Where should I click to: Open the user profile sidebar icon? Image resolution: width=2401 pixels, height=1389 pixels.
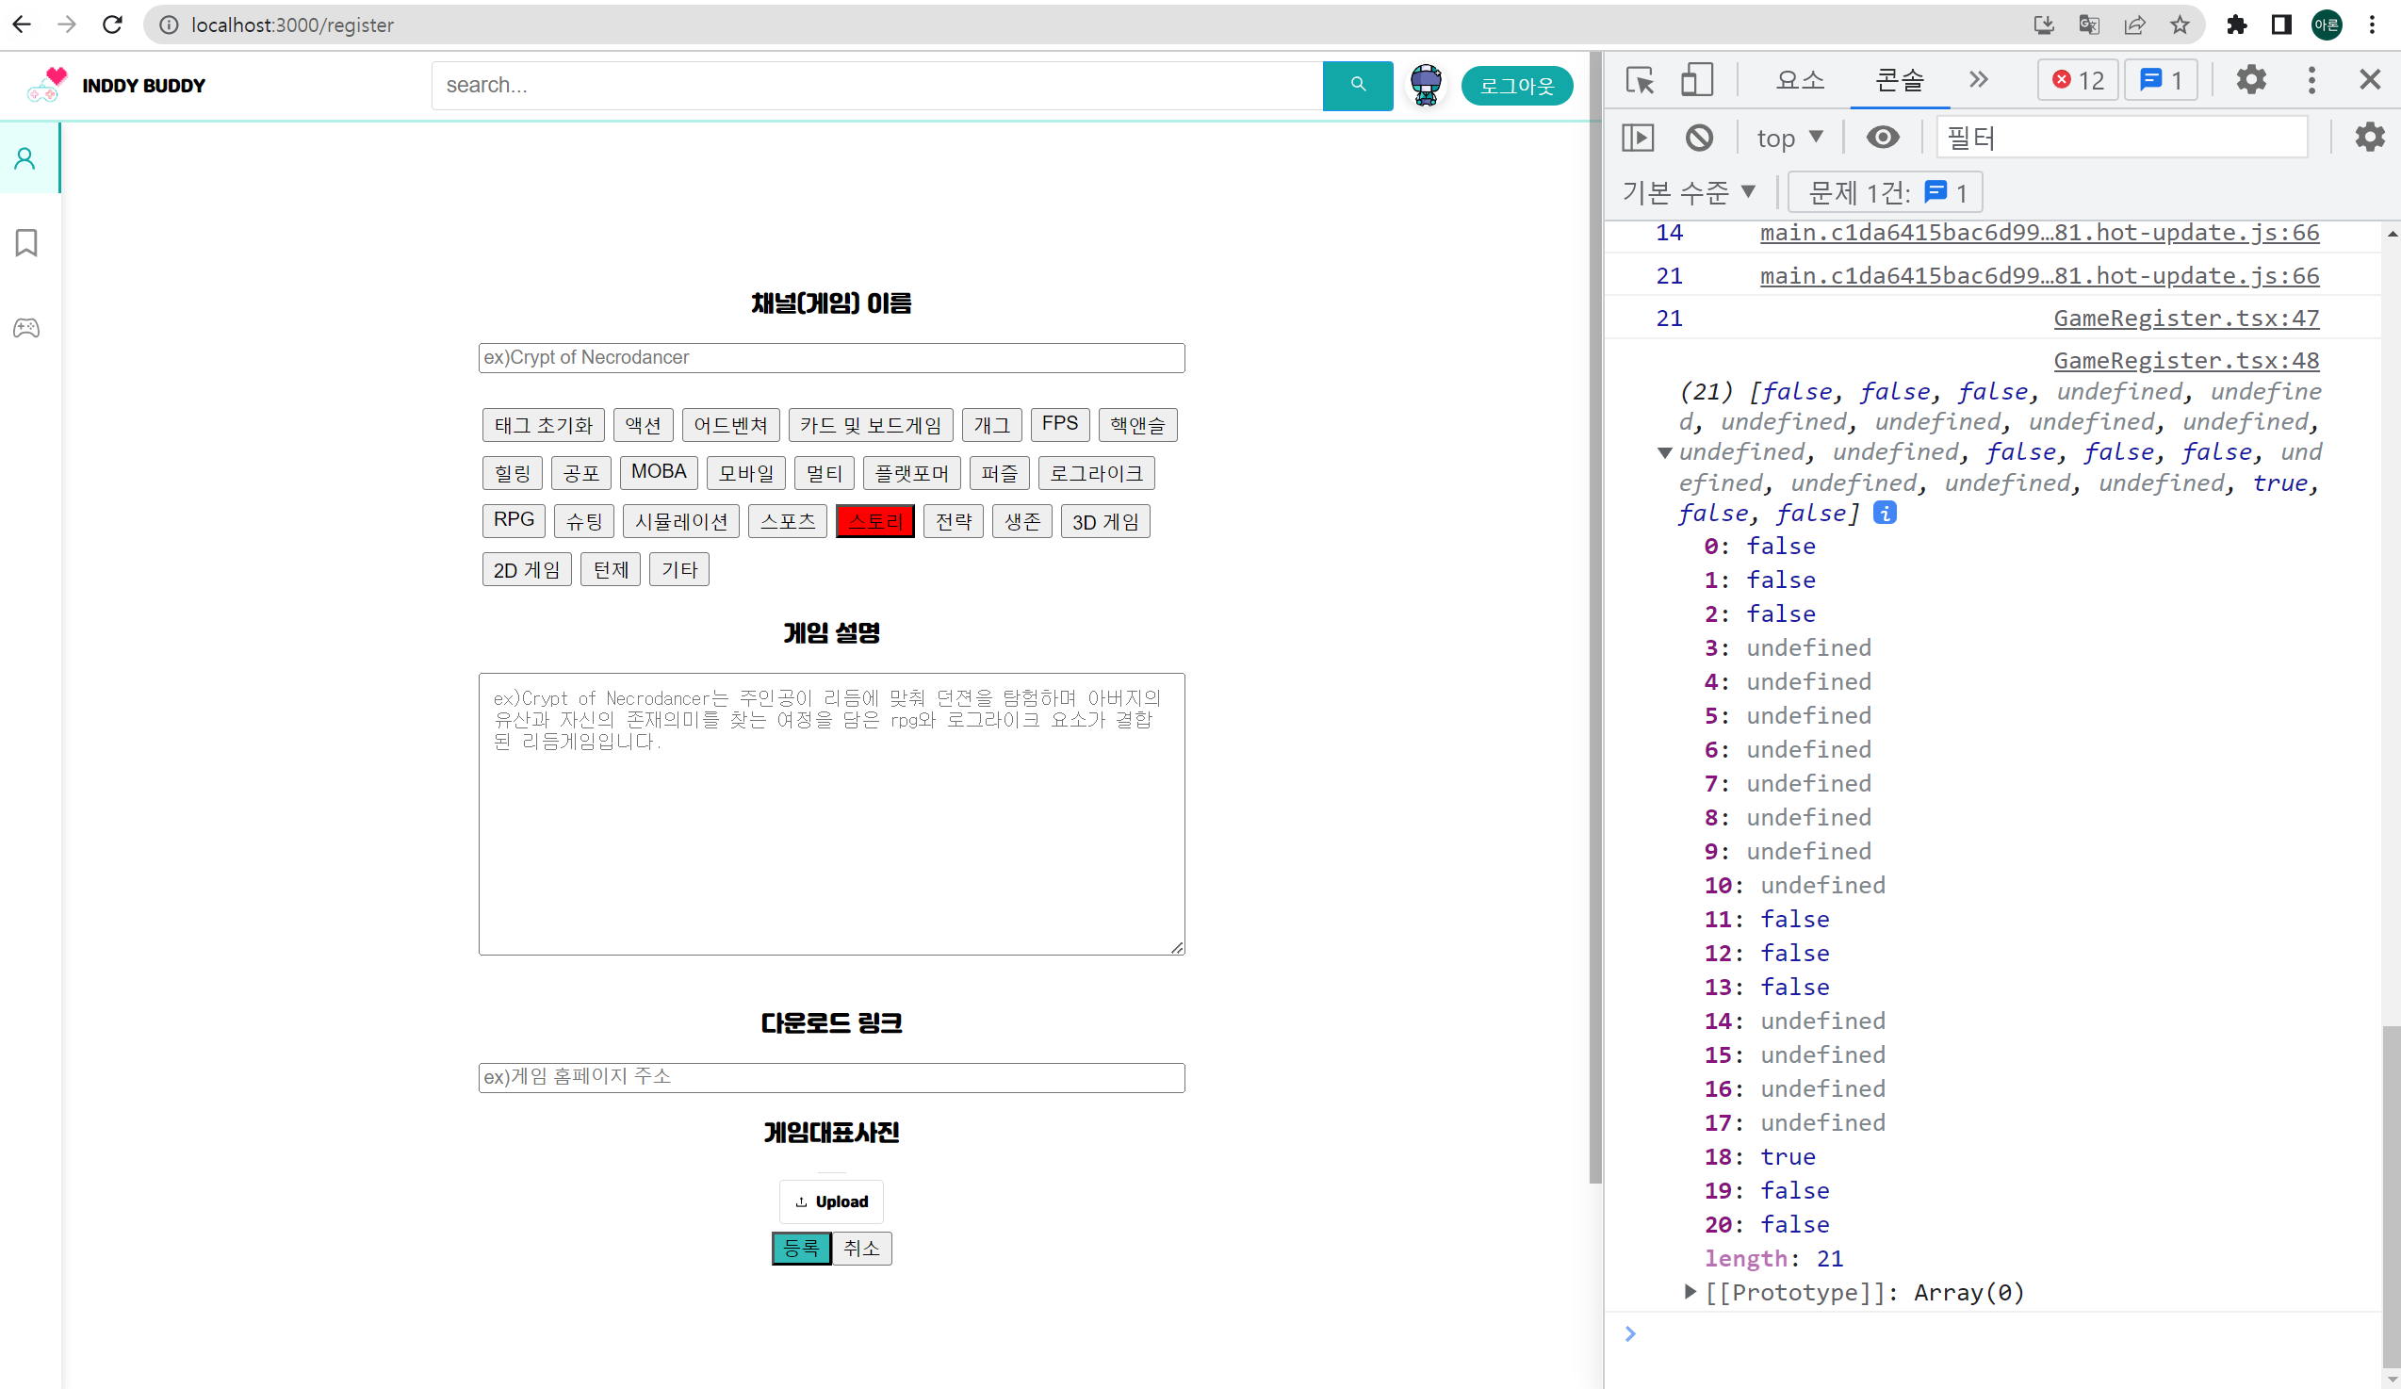(x=25, y=158)
